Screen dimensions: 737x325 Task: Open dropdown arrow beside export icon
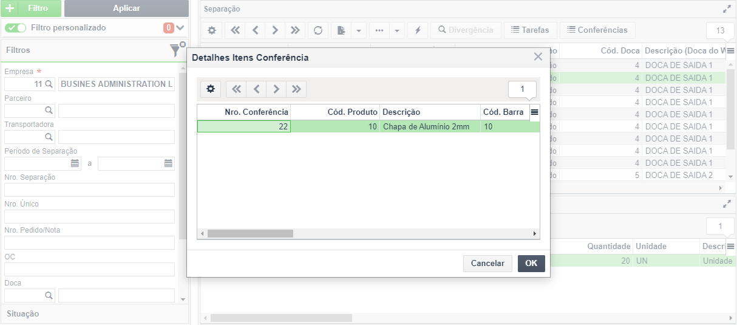pyautogui.click(x=358, y=30)
